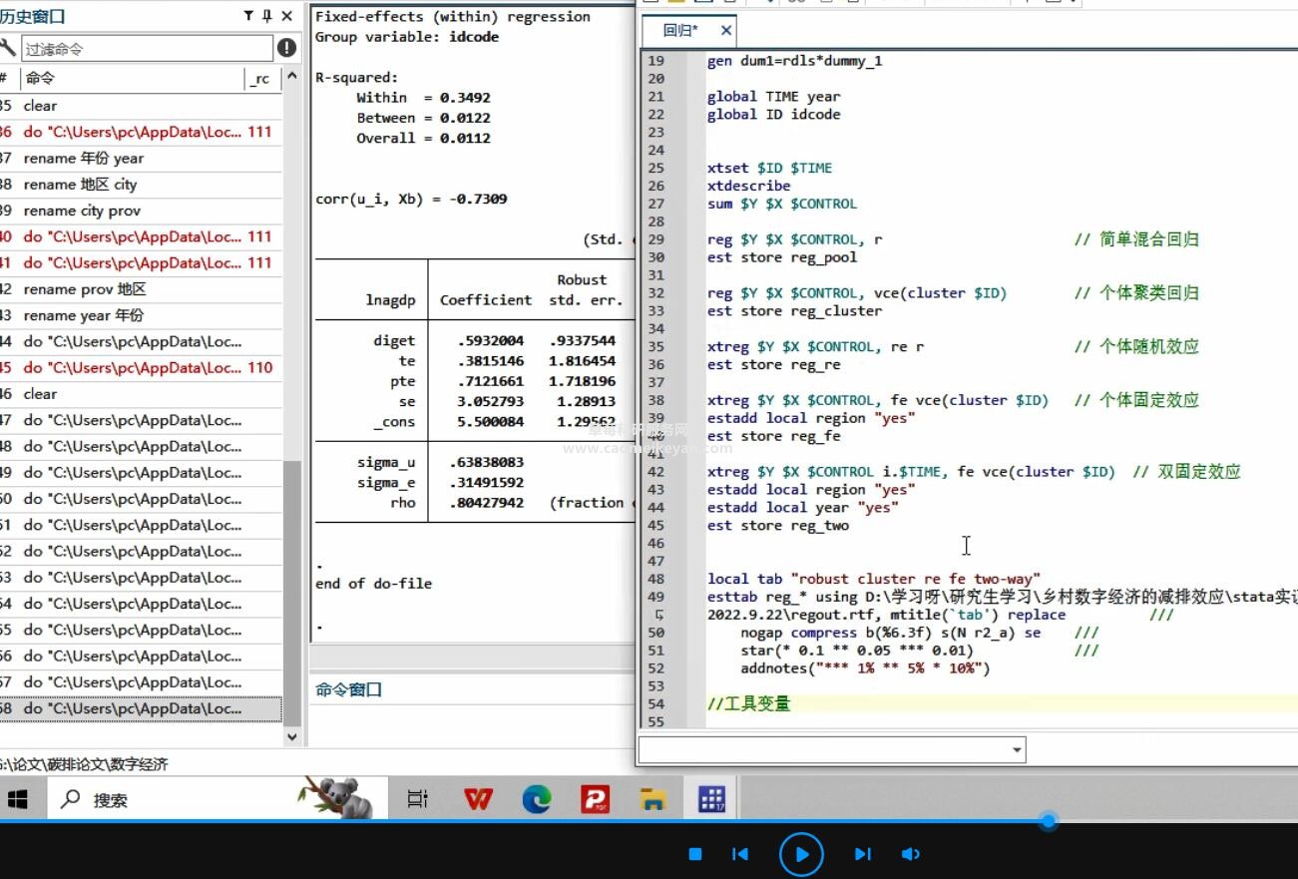Viewport: 1298px width, 879px height.
Task: Click editor line 'gen dum1=rdls*dummy_1'
Action: pos(794,61)
